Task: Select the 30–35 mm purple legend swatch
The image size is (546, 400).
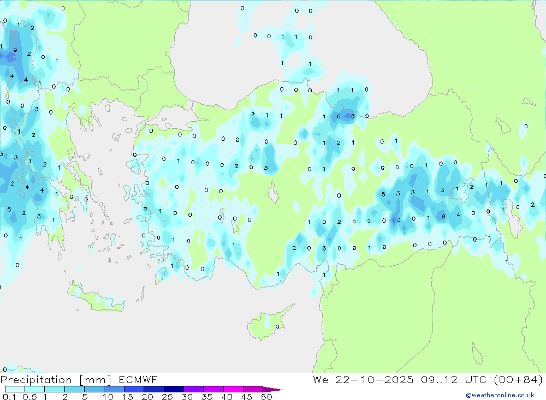Action: (194, 389)
